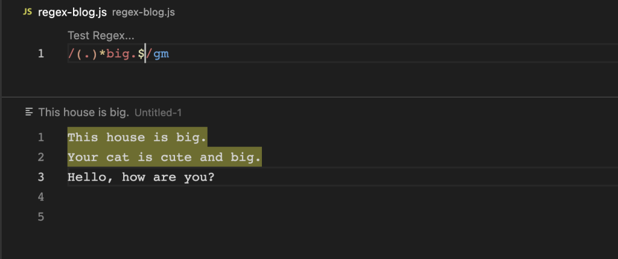Click line number 3 in the Untitled-1 editor

(x=40, y=178)
